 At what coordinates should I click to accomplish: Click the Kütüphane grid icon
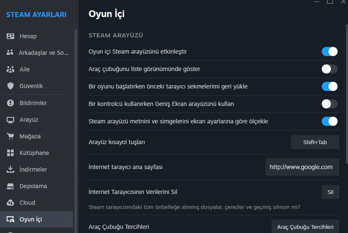coord(10,153)
